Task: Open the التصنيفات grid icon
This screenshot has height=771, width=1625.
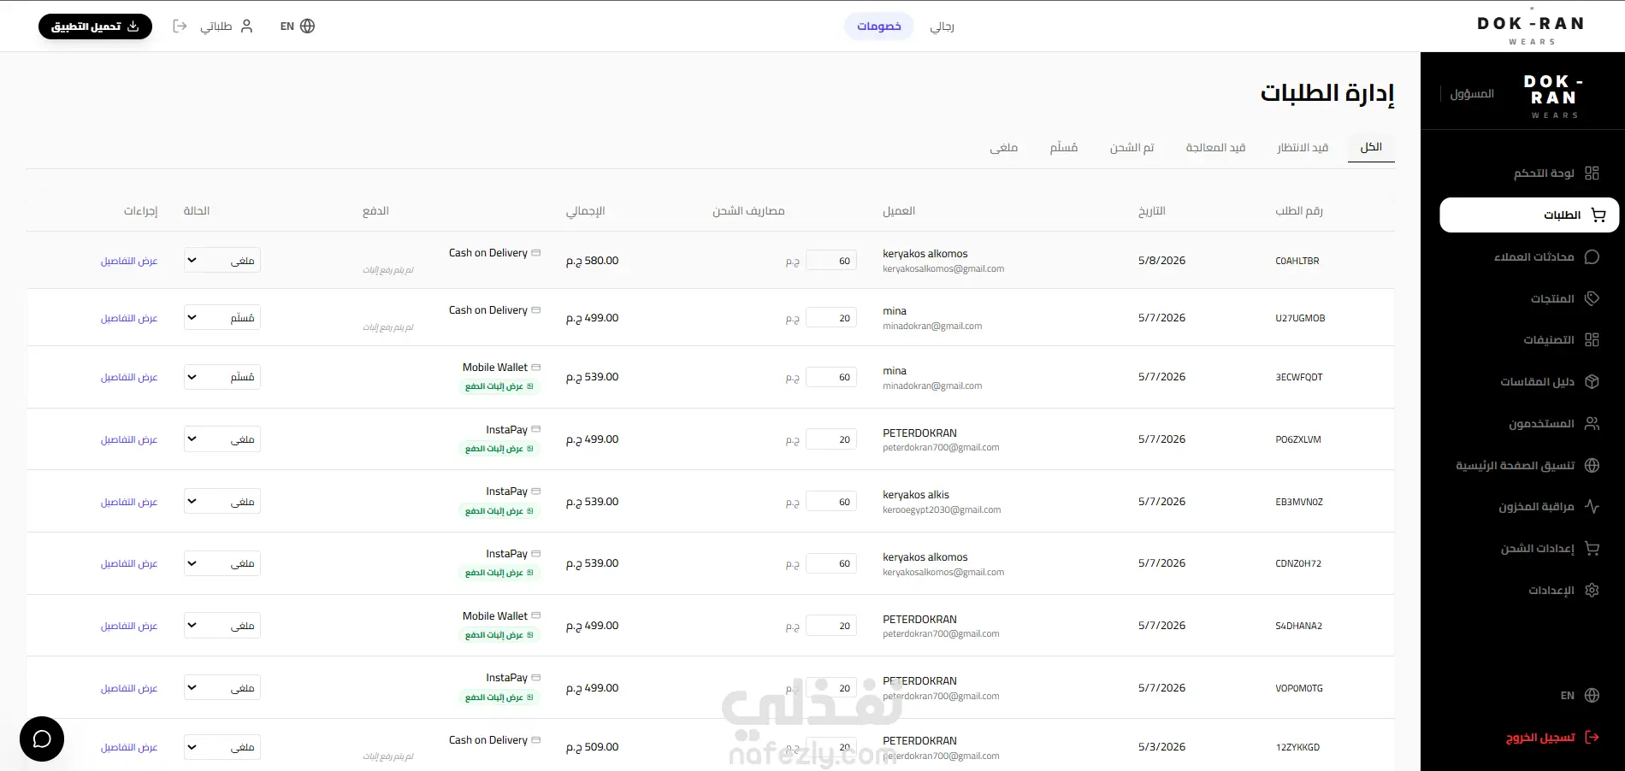Action: [1592, 339]
